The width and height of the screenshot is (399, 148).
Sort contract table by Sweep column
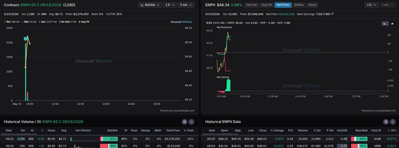click(145, 131)
